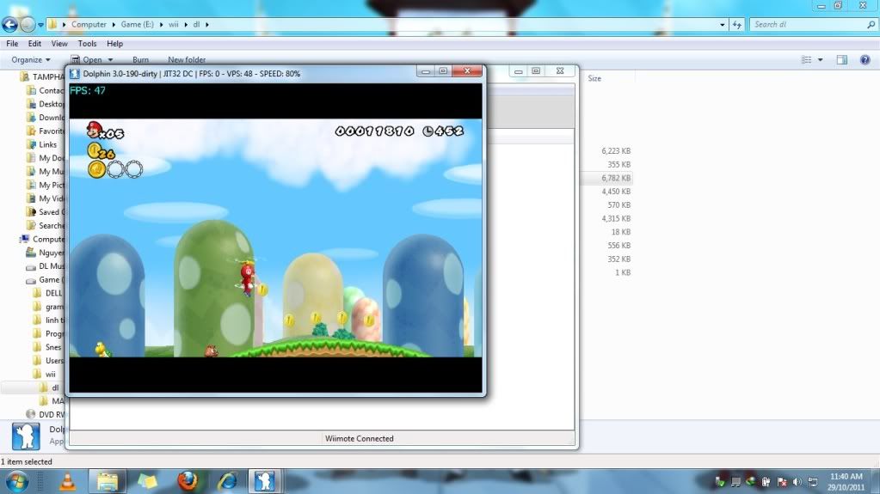Screen dimensions: 880x494
Task: Click the large Dolphin icon in the details pane
Action: (x=26, y=436)
